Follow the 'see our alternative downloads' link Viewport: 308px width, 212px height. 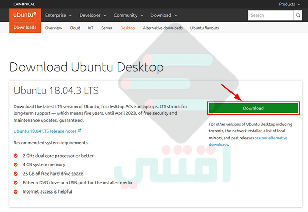pos(248,141)
